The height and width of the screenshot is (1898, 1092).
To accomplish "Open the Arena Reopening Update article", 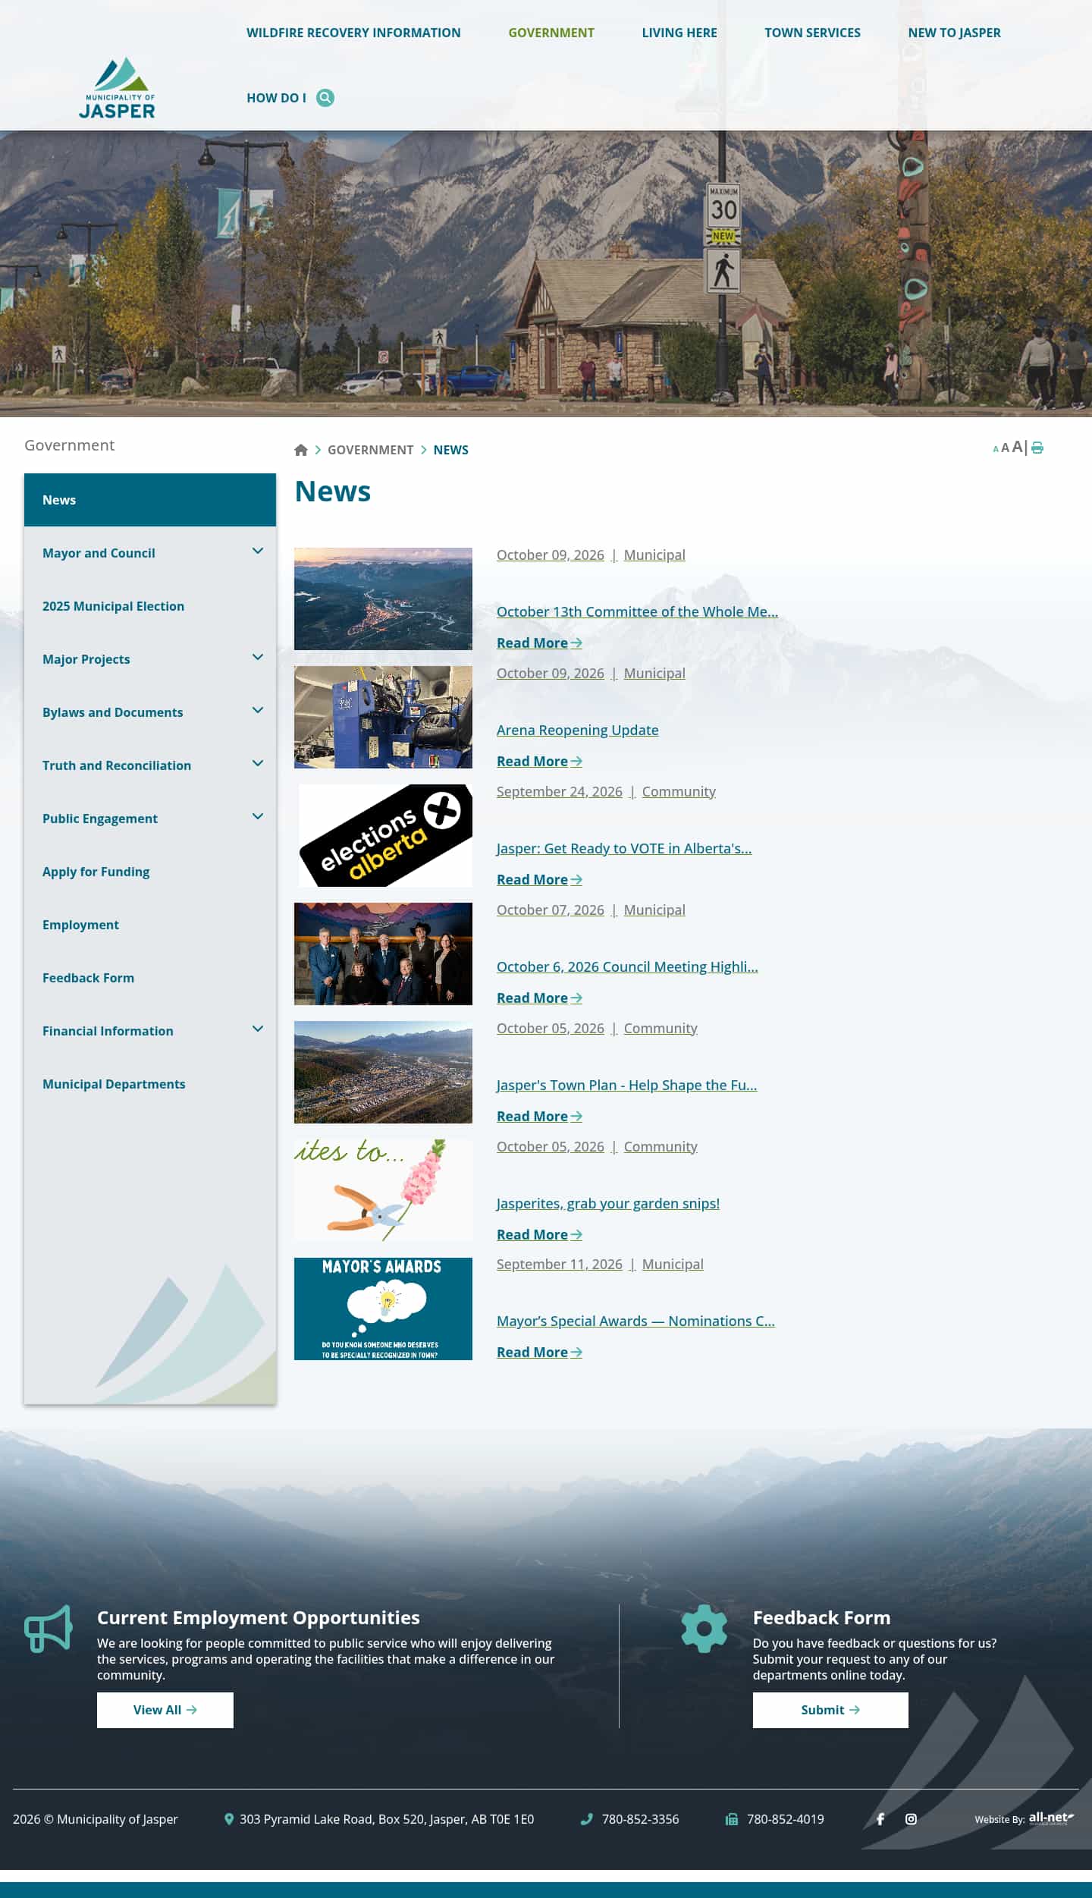I will (x=578, y=730).
